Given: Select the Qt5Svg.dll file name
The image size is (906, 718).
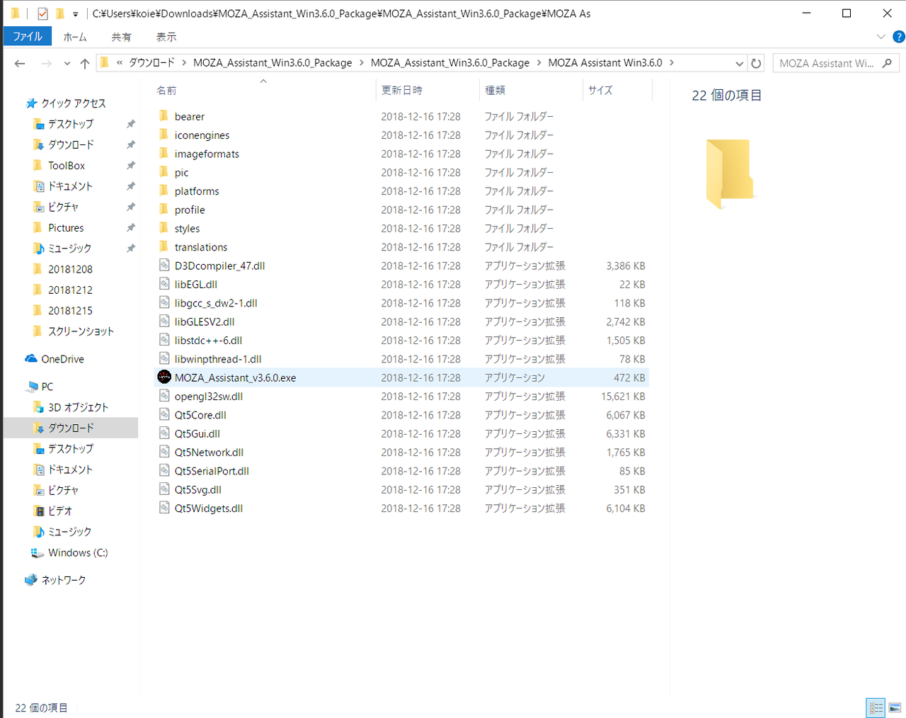Looking at the screenshot, I should pos(198,489).
